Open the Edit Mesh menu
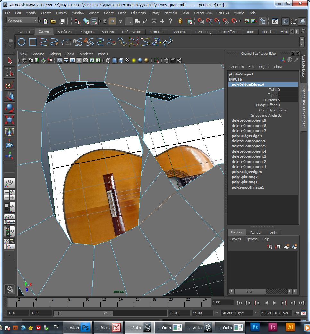This screenshot has height=334, width=310. click(138, 13)
